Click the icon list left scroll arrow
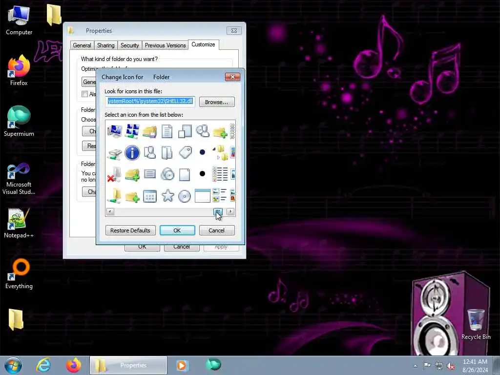The width and height of the screenshot is (500, 375). coord(110,211)
